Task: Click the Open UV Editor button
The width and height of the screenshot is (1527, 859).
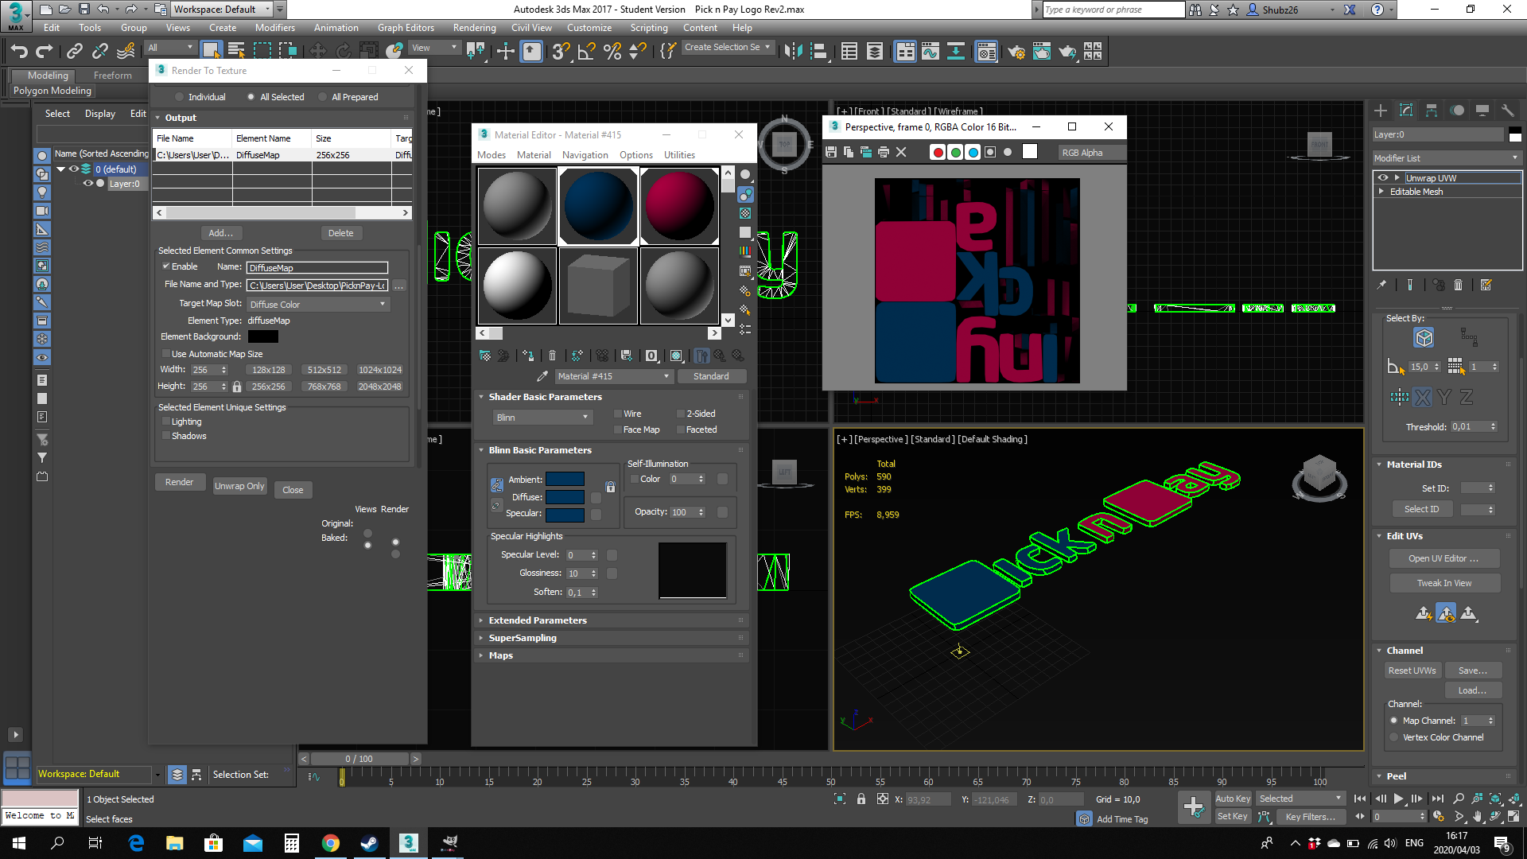Action: coord(1443,558)
